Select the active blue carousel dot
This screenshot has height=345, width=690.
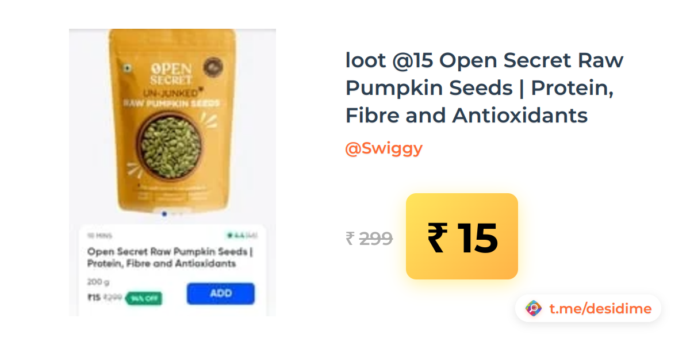click(164, 214)
